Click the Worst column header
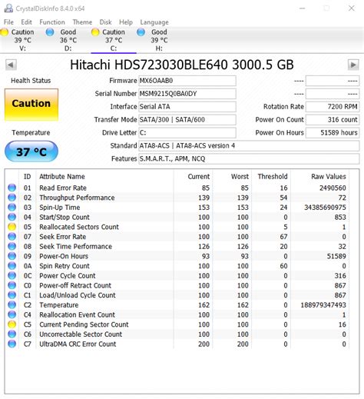364x399 pixels. tap(240, 177)
